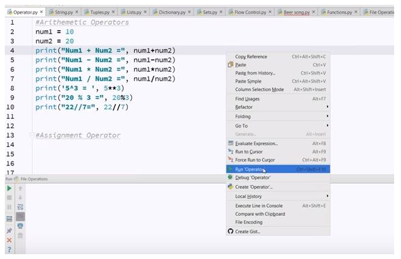Close the String.py tab
Viewport: 401px width, 259px height.
77,12
